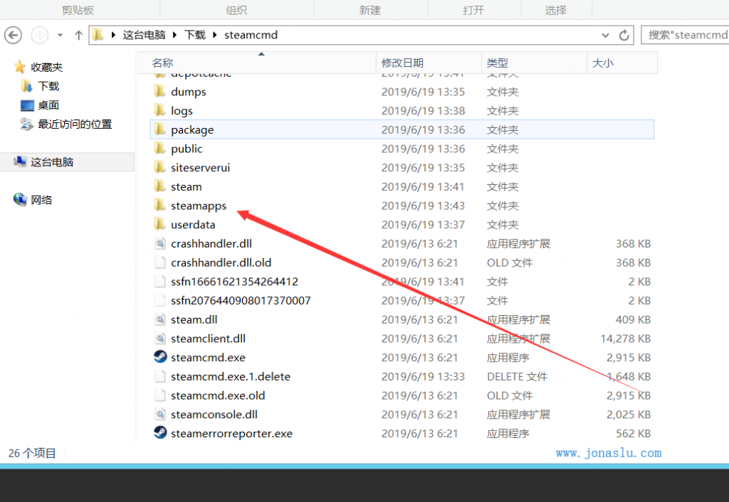Open the 选择 ribbon group label
This screenshot has width=729, height=502.
[x=555, y=10]
